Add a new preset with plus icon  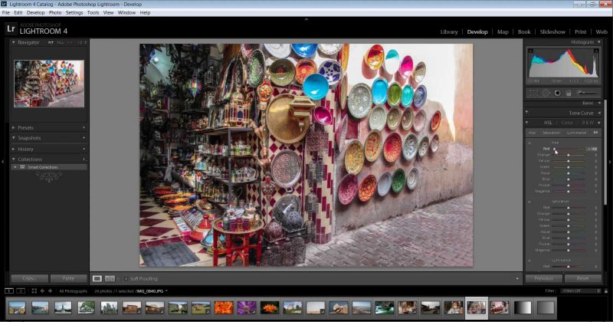coord(84,127)
